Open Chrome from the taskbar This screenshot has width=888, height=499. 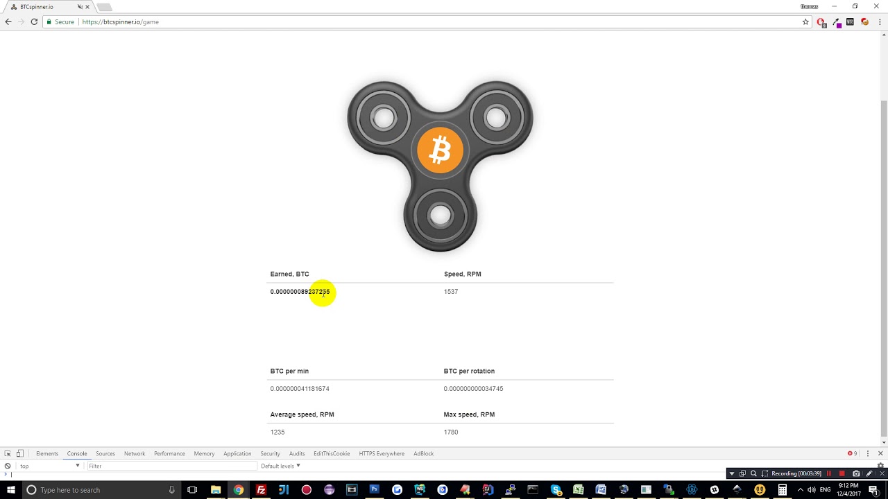click(x=238, y=490)
